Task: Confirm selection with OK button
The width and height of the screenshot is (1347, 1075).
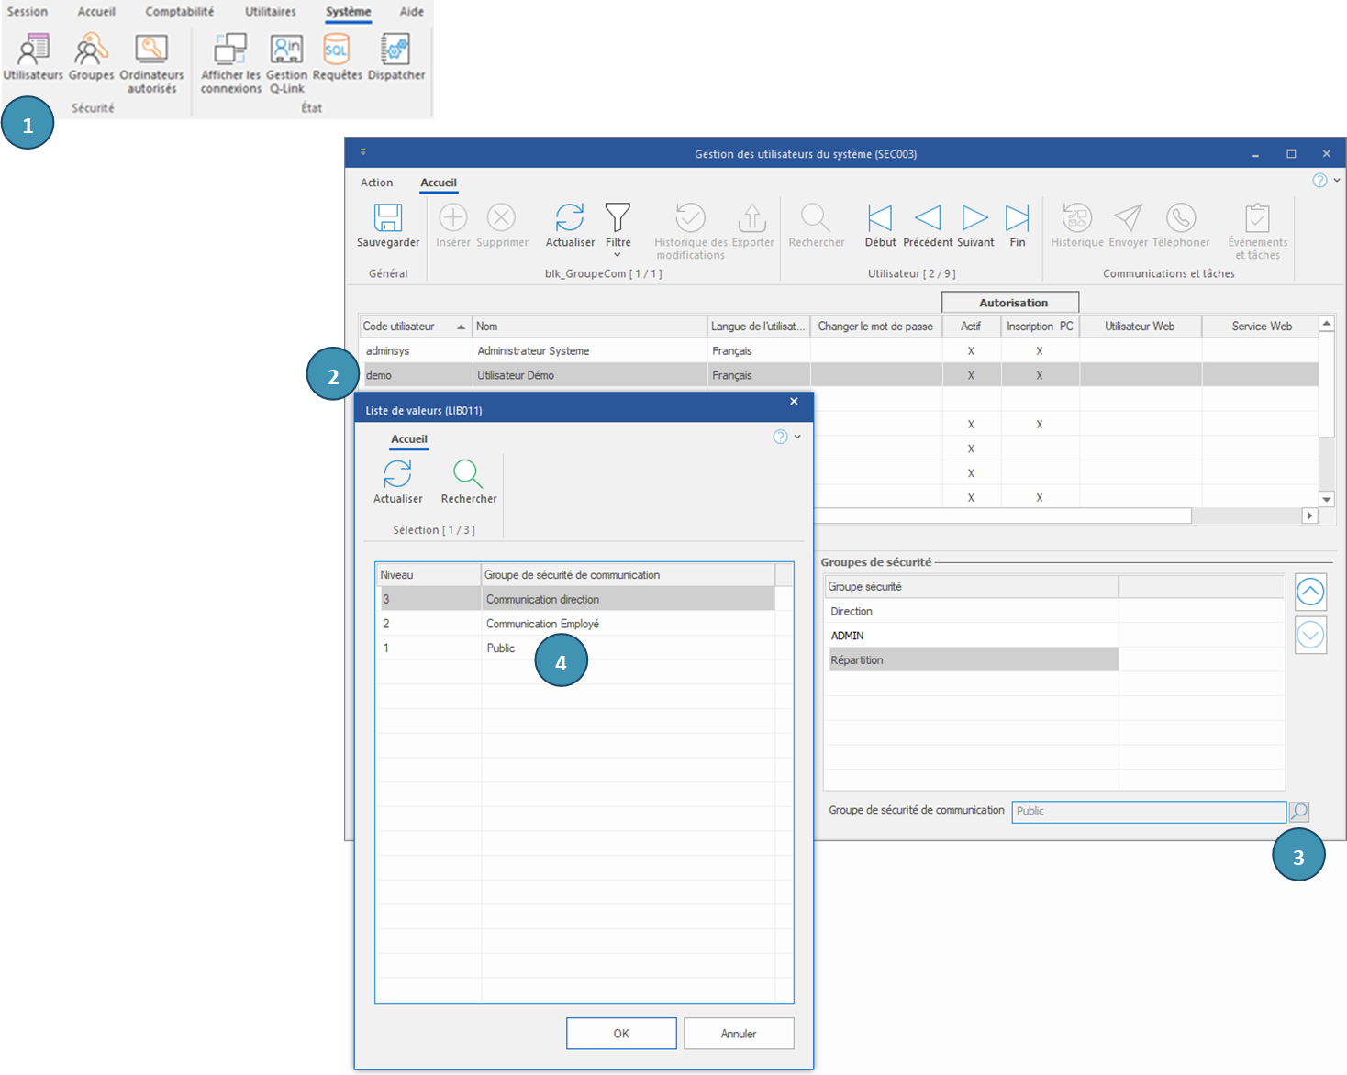Action: (x=621, y=1034)
